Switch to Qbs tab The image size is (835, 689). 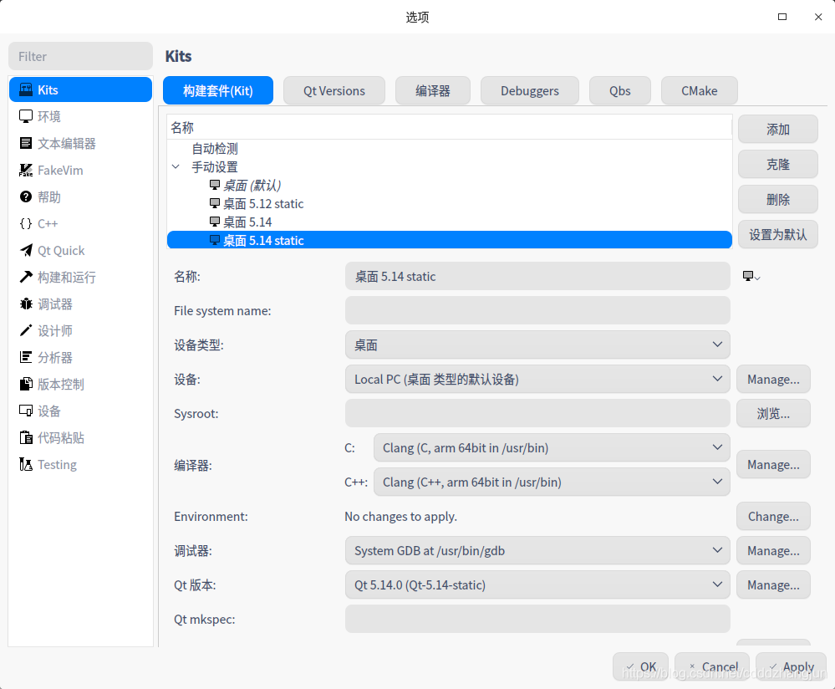(620, 90)
